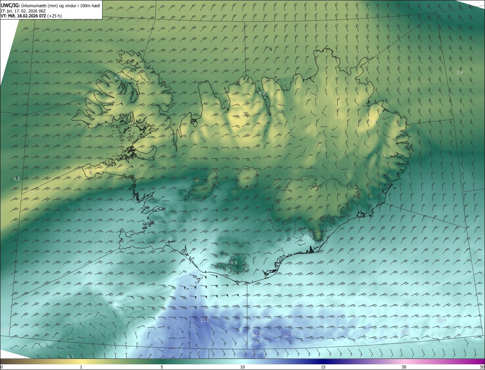Click the colour scale tick label 5
Screen dimensions: 485x370
(162, 367)
